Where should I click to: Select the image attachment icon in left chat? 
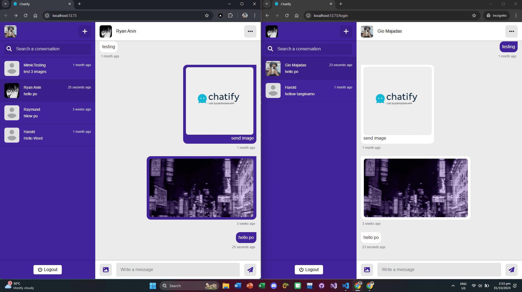105,269
